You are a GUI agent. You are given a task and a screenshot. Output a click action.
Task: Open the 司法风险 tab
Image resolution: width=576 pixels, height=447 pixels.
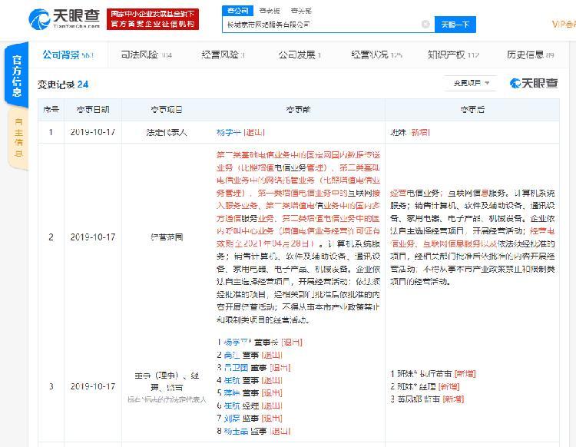[x=146, y=55]
